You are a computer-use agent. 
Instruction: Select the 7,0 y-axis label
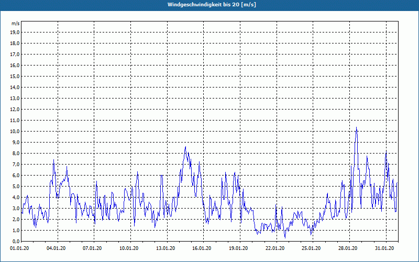[x=16, y=164]
